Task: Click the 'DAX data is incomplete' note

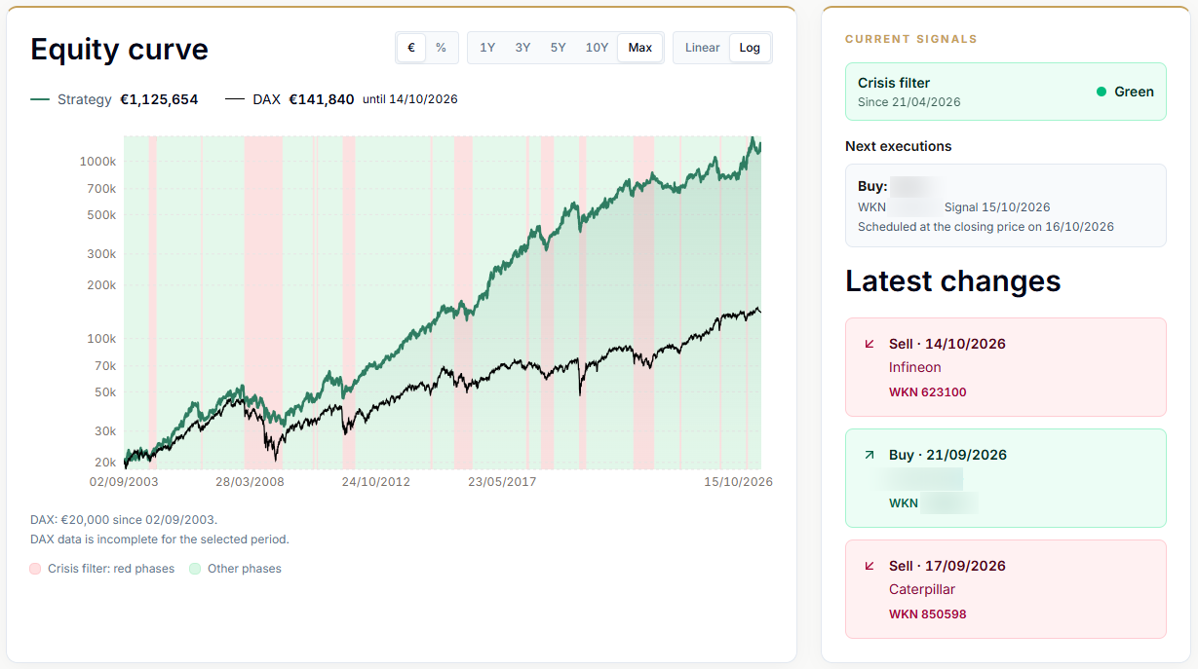Action: coord(160,539)
